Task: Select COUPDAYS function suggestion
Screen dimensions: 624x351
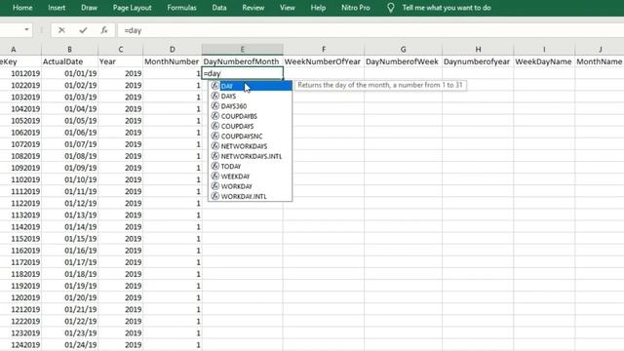Action: click(251, 126)
